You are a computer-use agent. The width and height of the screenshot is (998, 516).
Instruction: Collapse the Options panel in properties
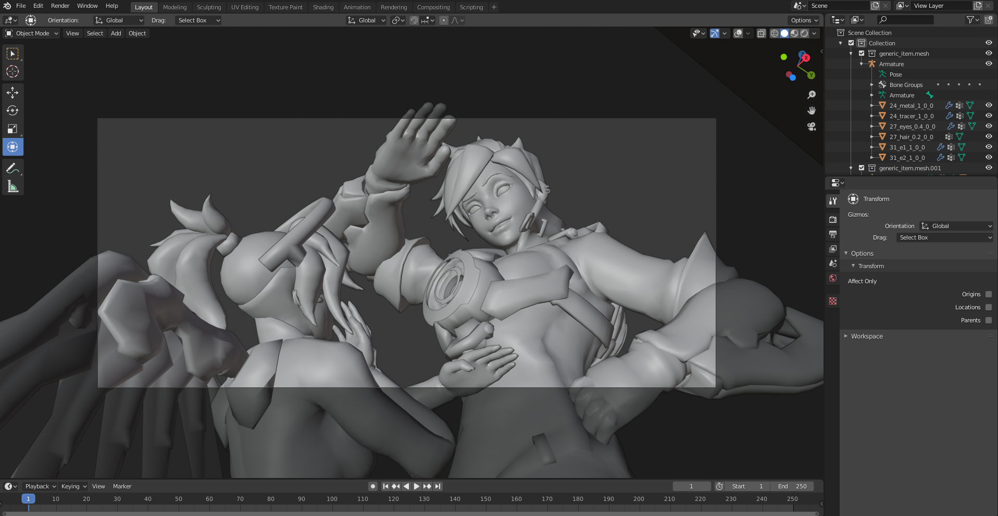point(862,254)
